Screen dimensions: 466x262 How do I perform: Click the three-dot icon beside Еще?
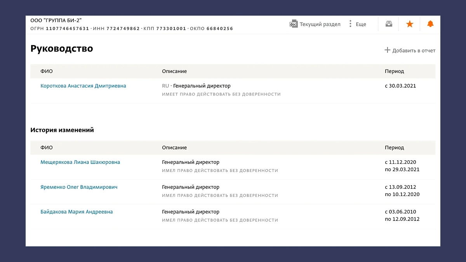(x=351, y=24)
